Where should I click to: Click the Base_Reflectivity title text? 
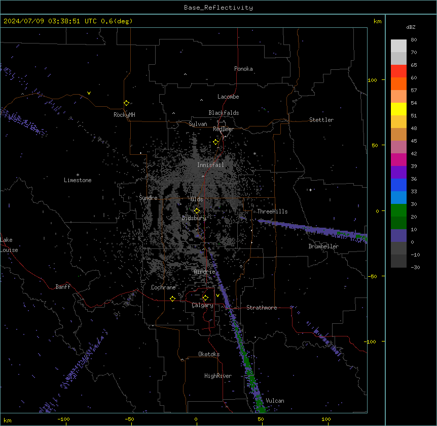pos(218,8)
